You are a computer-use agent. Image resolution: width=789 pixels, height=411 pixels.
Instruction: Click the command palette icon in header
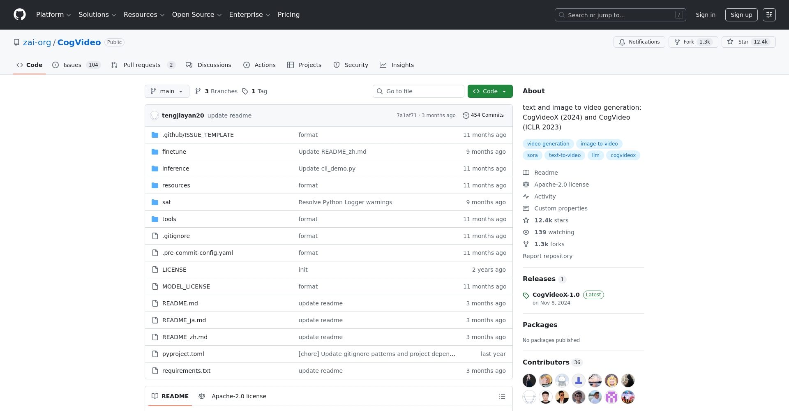tap(769, 15)
